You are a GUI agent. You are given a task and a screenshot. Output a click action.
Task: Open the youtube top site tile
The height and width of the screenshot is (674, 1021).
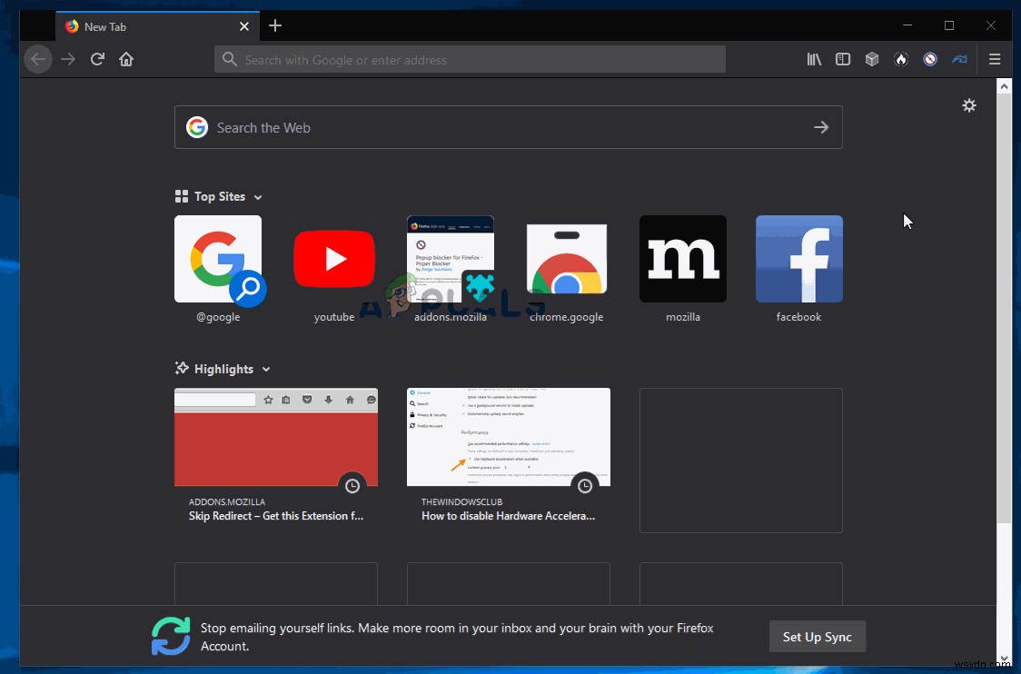click(x=334, y=259)
